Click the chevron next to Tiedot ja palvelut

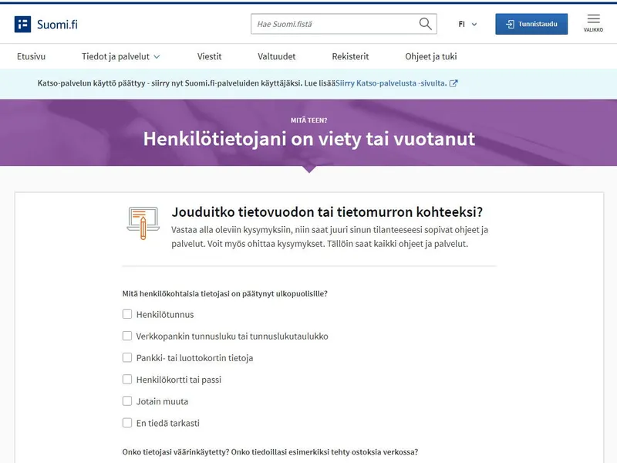(x=157, y=56)
